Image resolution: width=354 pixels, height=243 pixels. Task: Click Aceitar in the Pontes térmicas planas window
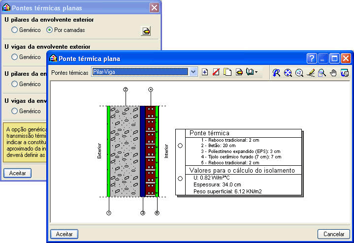coord(17,173)
